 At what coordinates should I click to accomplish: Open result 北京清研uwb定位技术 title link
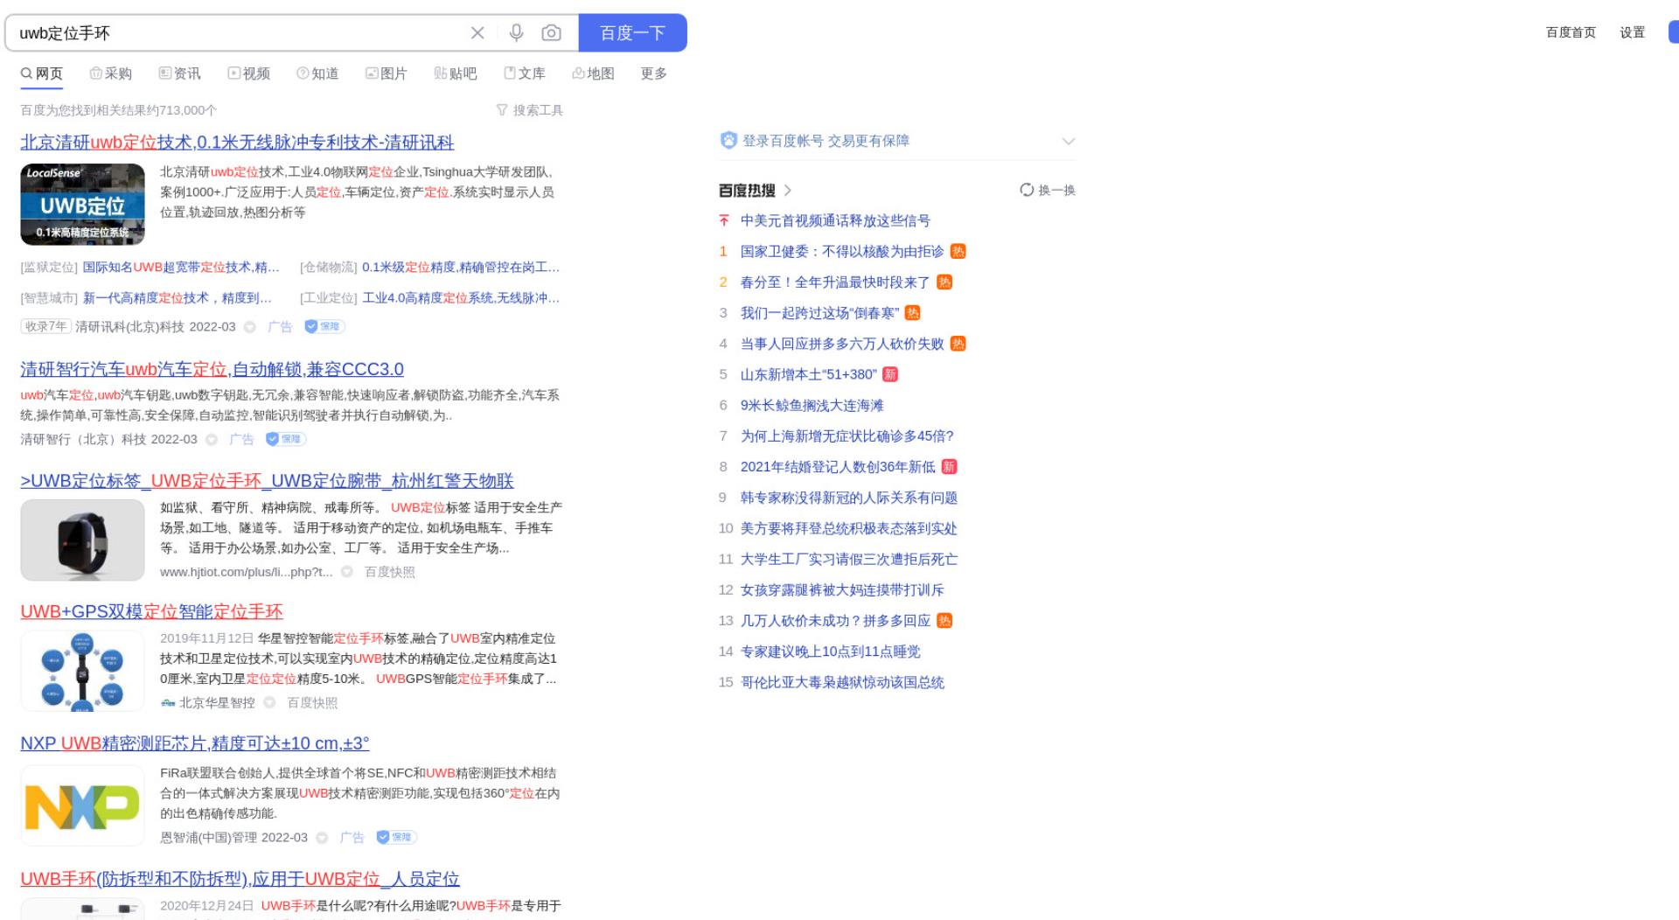(x=237, y=142)
